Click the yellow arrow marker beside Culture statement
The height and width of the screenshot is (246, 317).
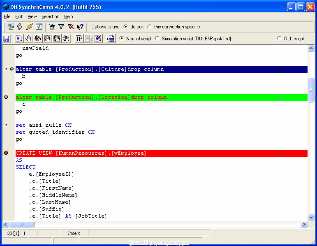coord(12,69)
